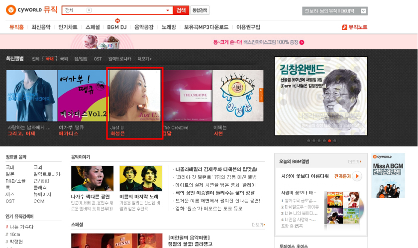Click popular search term 10cm
The height and width of the screenshot is (248, 418).
[x=15, y=235]
